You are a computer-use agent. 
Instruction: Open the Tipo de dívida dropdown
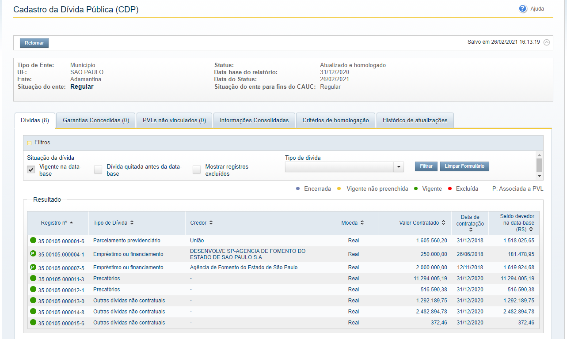(399, 167)
